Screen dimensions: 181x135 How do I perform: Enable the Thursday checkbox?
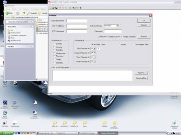click(x=54, y=56)
